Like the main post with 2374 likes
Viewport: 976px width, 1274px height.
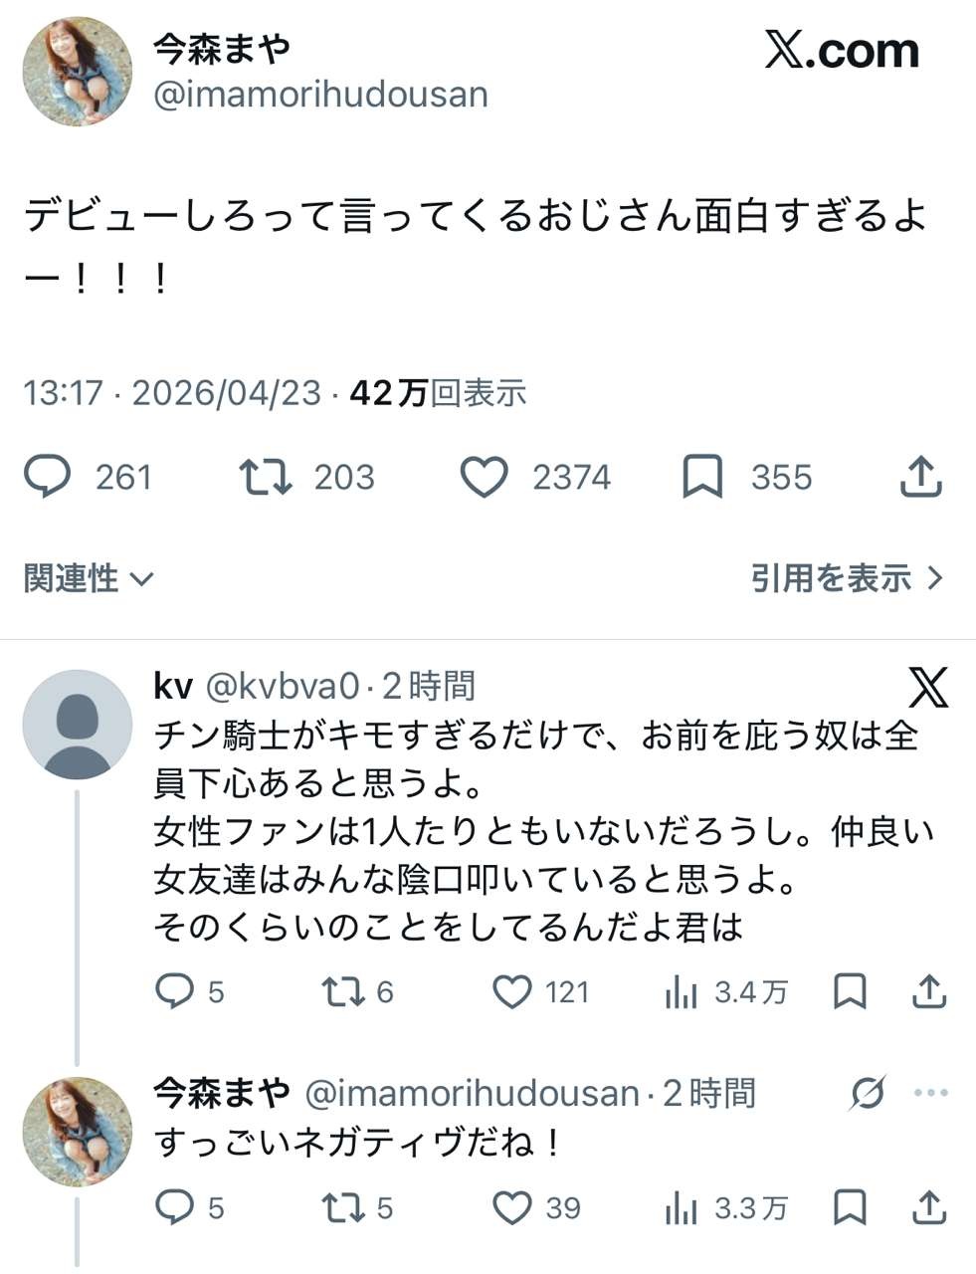[485, 478]
